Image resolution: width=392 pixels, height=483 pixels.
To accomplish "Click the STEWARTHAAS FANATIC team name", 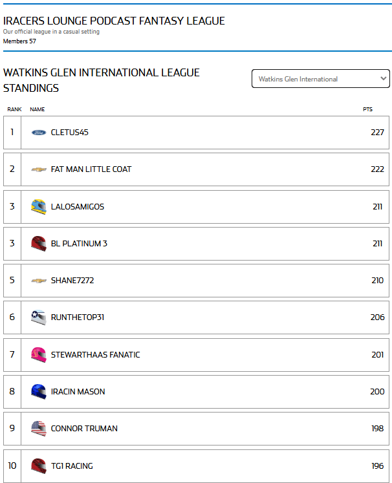I will 96,355.
